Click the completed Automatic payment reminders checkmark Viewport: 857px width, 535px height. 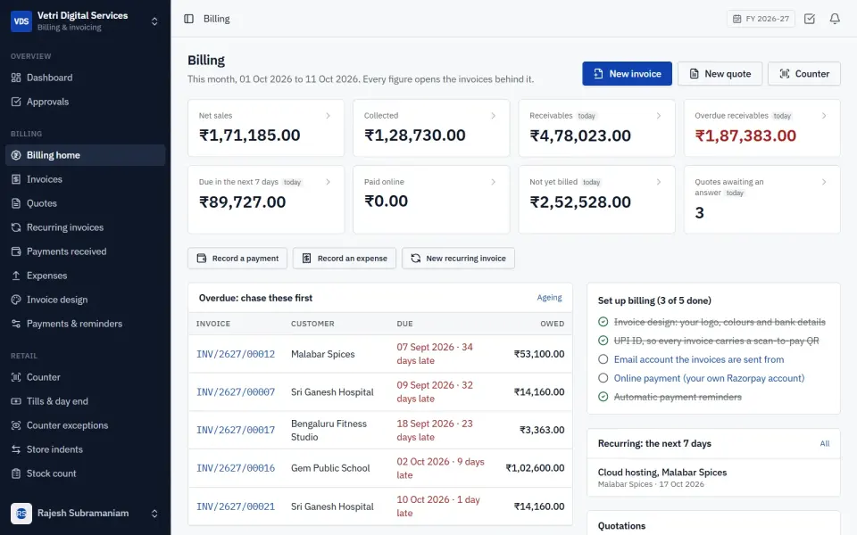point(603,397)
